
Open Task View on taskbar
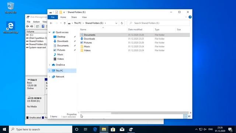[x=86, y=129]
